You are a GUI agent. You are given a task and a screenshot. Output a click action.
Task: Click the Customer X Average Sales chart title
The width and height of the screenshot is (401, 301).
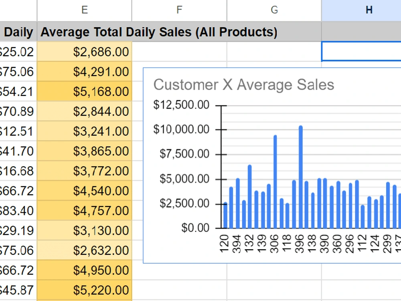(244, 84)
